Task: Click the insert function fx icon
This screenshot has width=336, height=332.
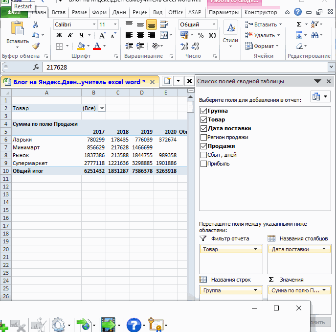Action: (36, 67)
